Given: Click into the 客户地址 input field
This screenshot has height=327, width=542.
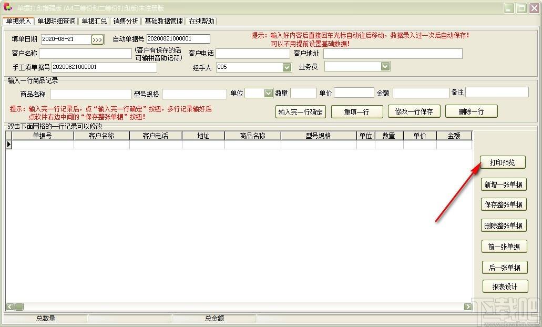Looking at the screenshot, I should point(393,53).
